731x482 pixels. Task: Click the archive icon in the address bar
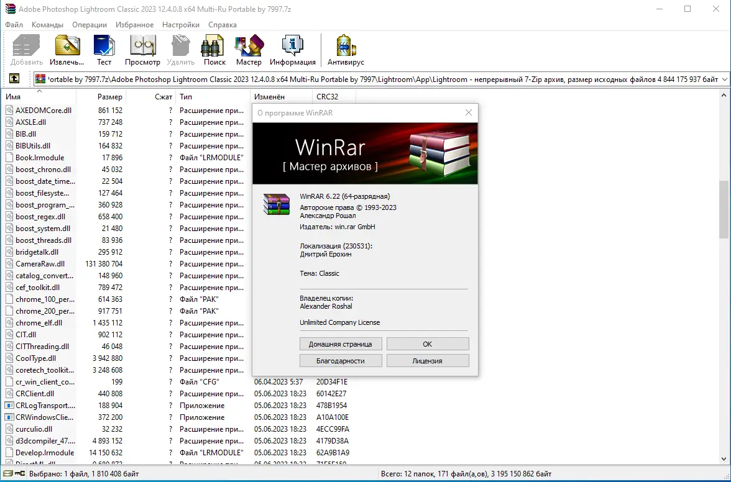pos(40,79)
